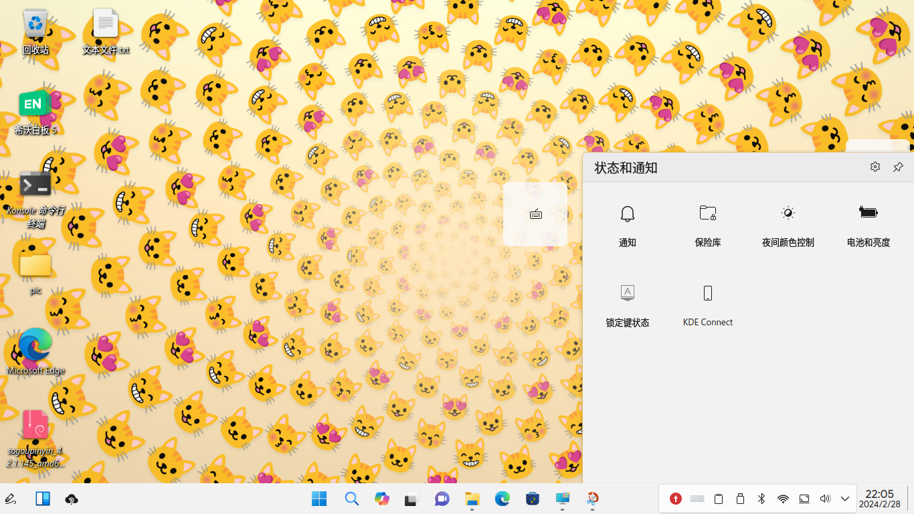Click the keyboard icon in the system tray

(x=697, y=499)
